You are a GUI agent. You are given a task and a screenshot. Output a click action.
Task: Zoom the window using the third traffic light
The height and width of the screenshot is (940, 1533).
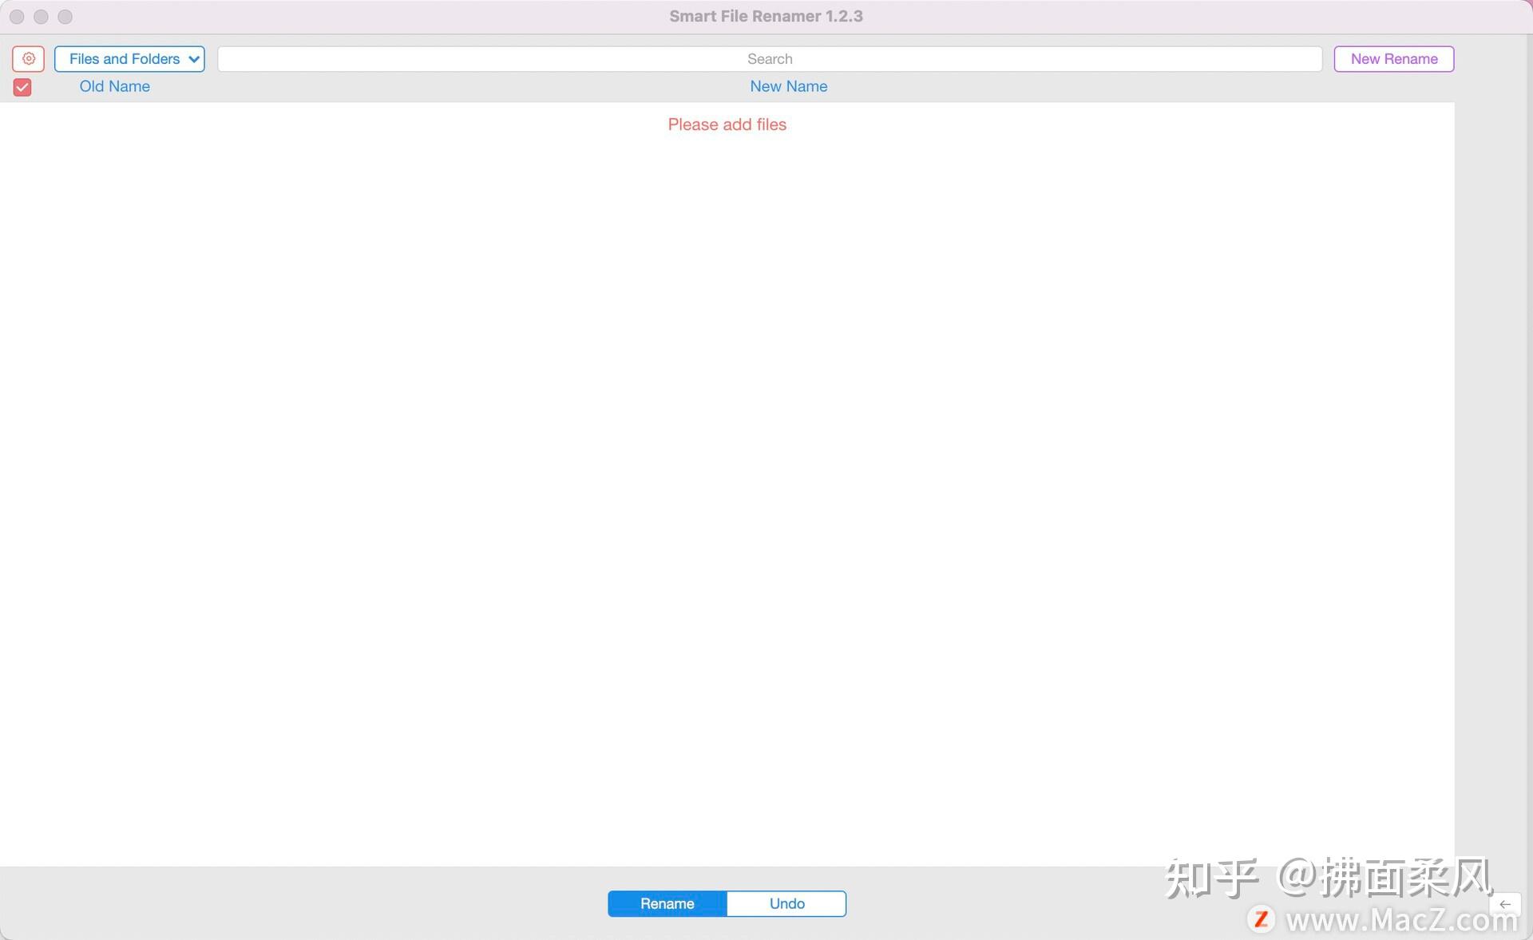(x=65, y=17)
